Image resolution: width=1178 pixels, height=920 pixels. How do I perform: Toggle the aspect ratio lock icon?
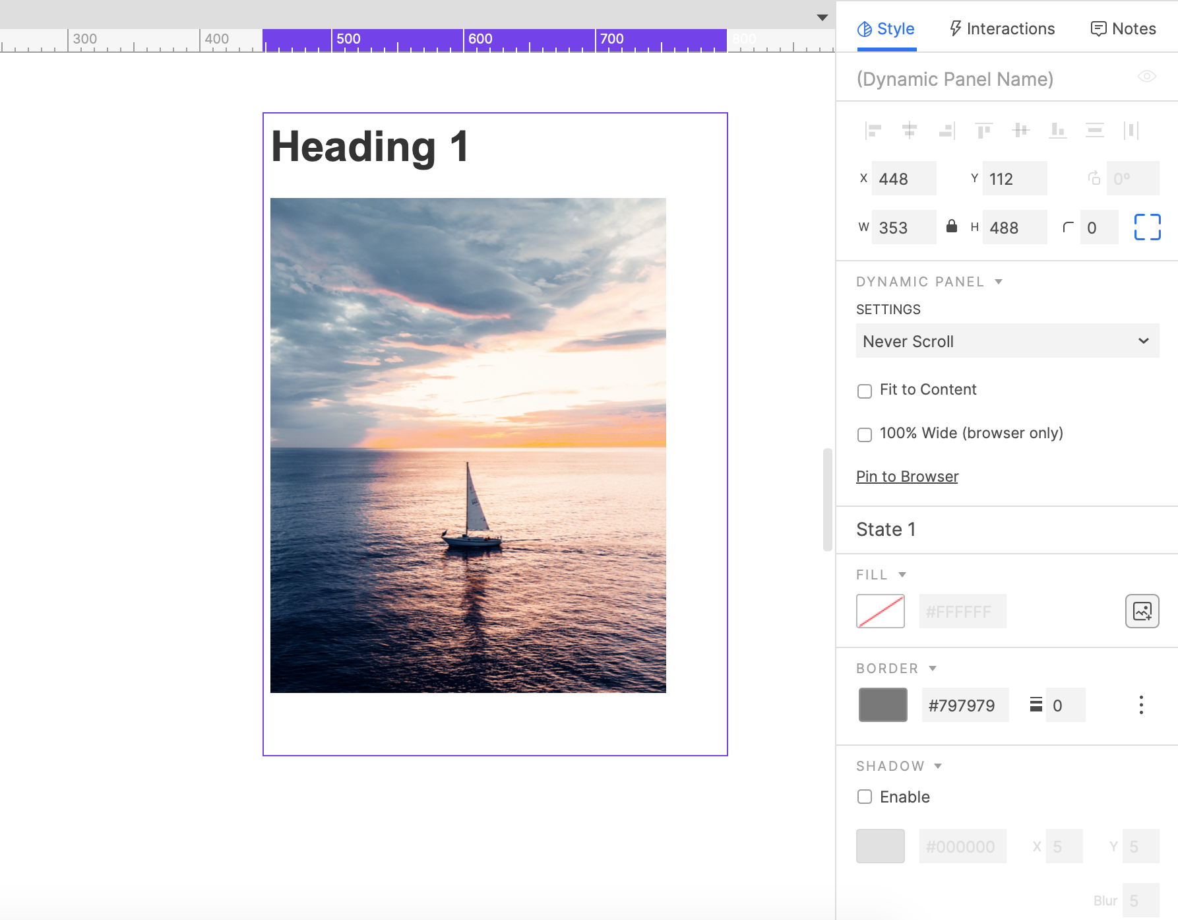(x=952, y=227)
